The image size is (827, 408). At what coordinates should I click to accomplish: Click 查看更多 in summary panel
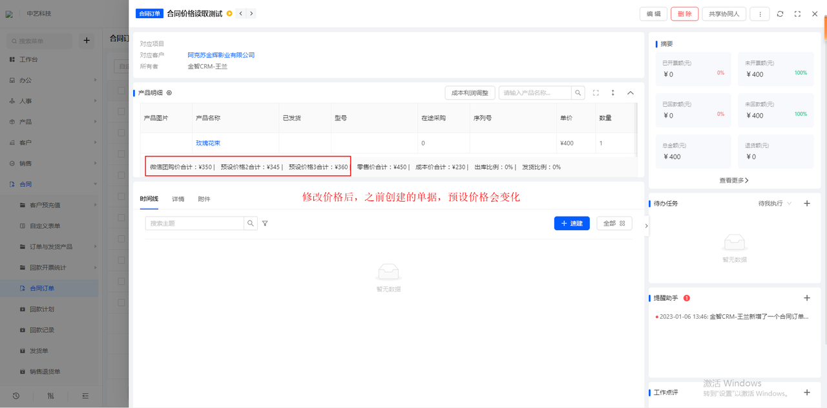coord(734,180)
